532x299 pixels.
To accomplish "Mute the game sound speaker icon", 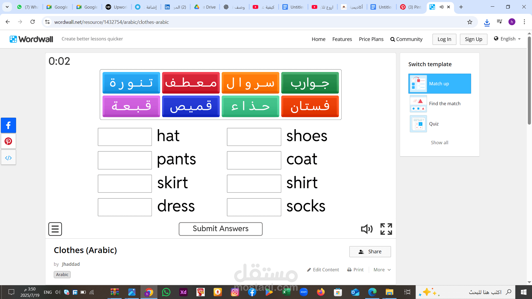I will click(367, 229).
